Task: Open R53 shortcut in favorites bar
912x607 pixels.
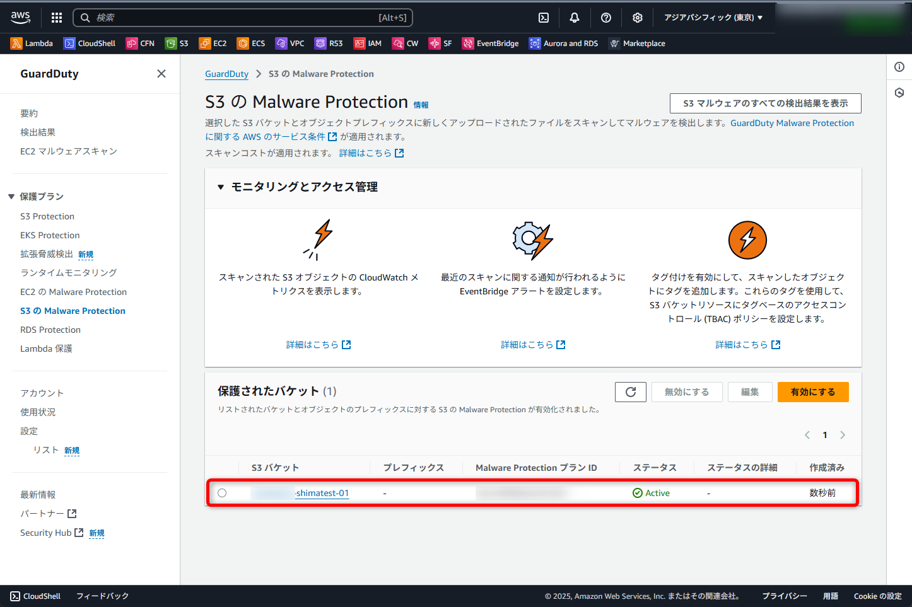Action: [329, 43]
